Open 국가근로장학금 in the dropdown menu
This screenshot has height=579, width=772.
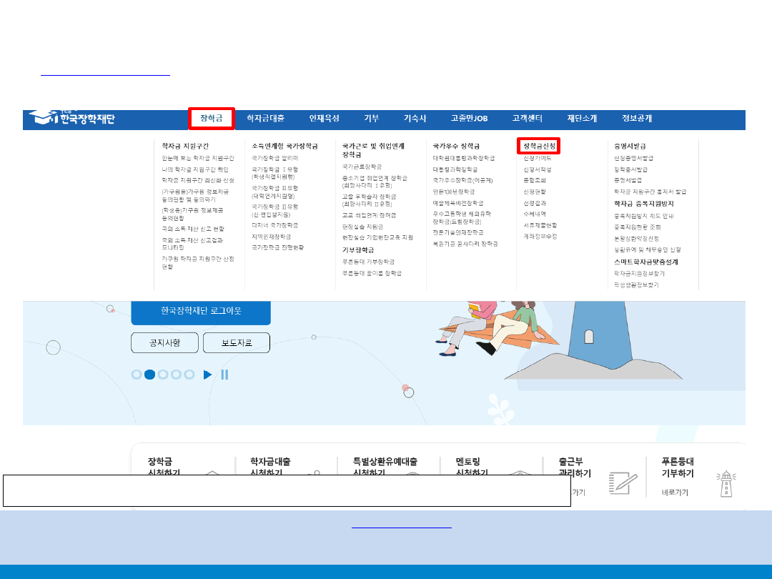pyautogui.click(x=362, y=167)
